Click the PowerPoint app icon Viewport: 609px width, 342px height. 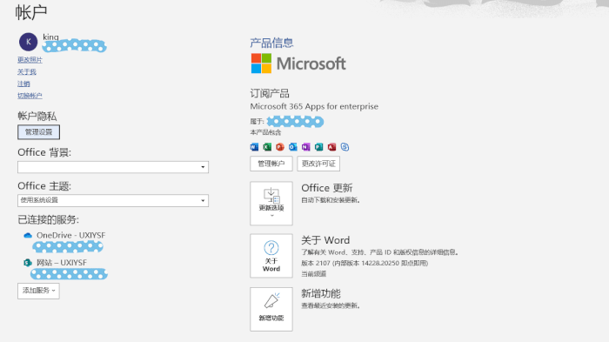point(280,147)
